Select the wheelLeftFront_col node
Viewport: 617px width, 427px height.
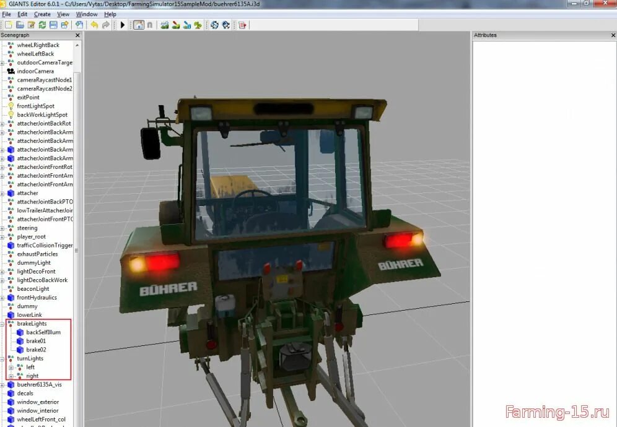point(41,420)
